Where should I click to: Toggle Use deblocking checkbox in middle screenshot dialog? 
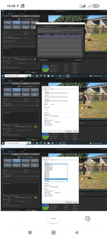45,124
